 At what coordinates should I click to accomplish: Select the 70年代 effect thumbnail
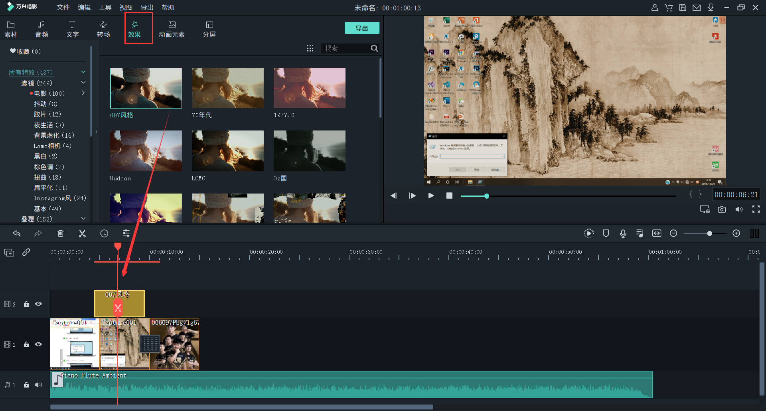click(x=227, y=88)
